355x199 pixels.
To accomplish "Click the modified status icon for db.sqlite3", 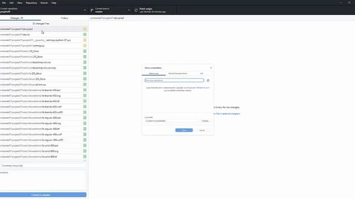I will (x=85, y=29).
